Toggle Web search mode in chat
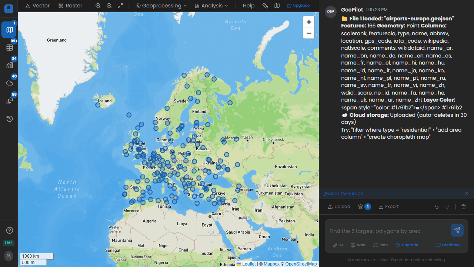The height and width of the screenshot is (267, 474). 358,245
